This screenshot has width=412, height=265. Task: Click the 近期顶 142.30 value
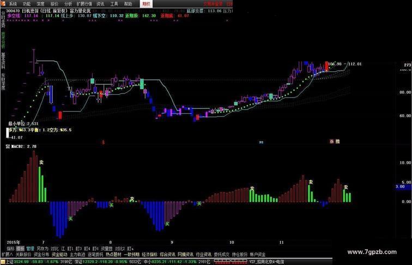pyautogui.click(x=140, y=16)
